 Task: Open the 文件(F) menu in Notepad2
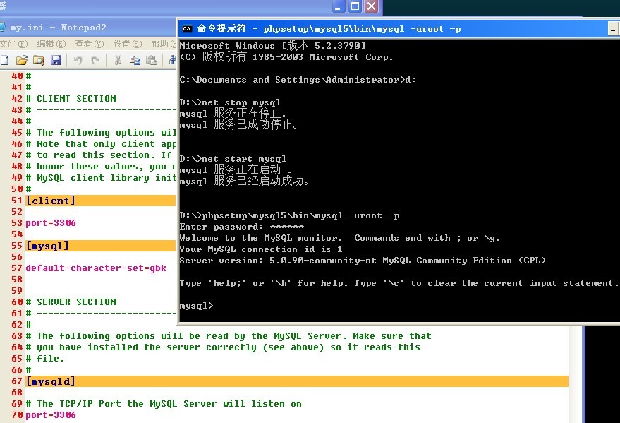click(x=14, y=43)
